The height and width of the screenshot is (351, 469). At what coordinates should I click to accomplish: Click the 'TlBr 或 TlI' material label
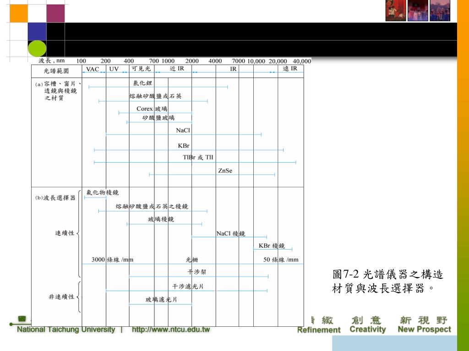coord(198,157)
